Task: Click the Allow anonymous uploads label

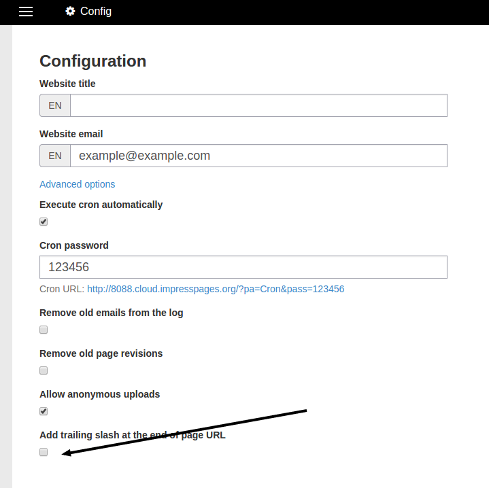Action: click(x=99, y=394)
